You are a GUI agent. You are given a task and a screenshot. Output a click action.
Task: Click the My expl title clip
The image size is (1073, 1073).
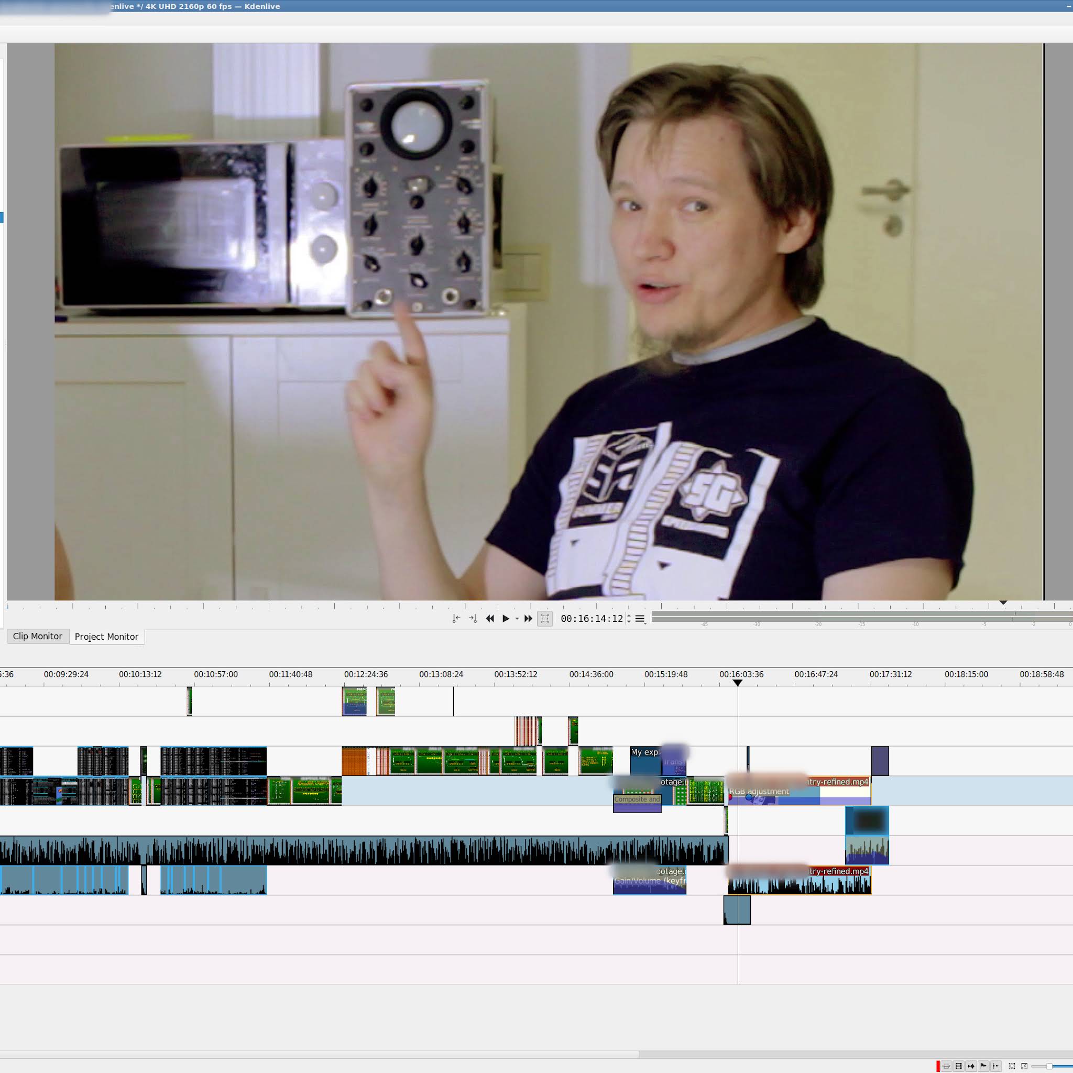(x=645, y=760)
